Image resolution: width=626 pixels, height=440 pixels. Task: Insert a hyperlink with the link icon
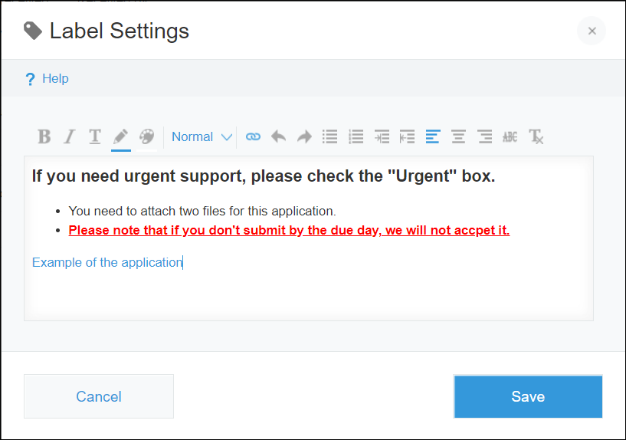253,136
